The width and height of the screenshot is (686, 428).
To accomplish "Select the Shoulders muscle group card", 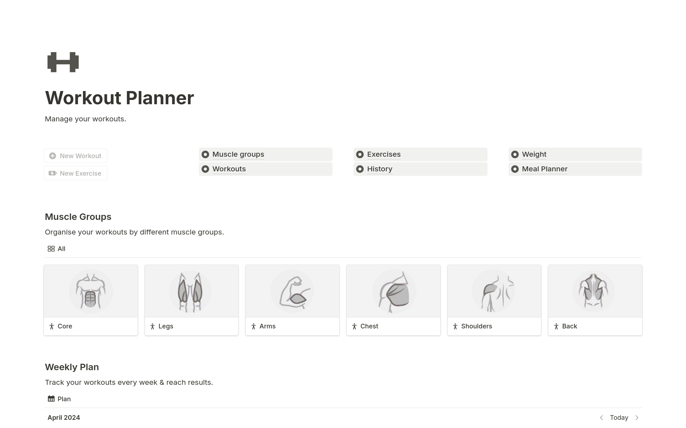I will pyautogui.click(x=494, y=300).
